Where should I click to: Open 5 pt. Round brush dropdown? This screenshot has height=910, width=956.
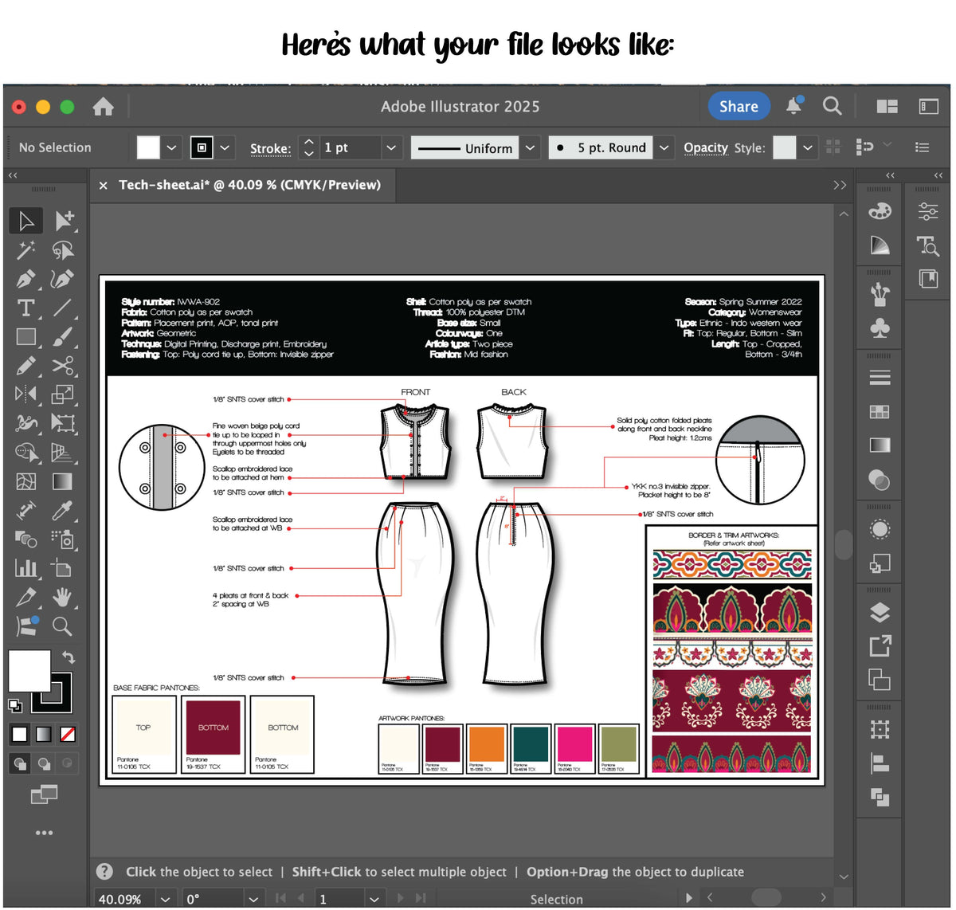click(664, 147)
